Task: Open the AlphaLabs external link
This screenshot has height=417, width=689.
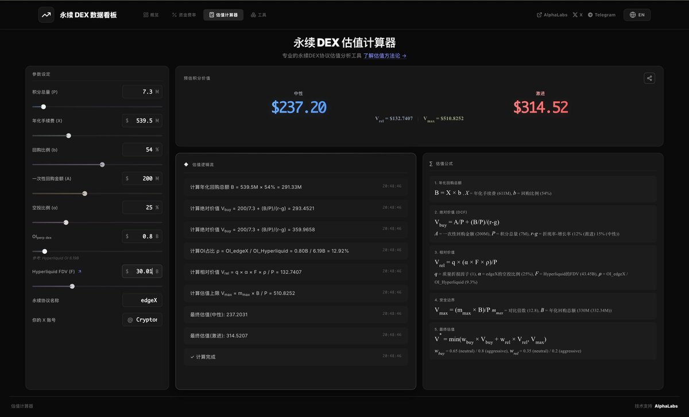Action: [x=552, y=15]
